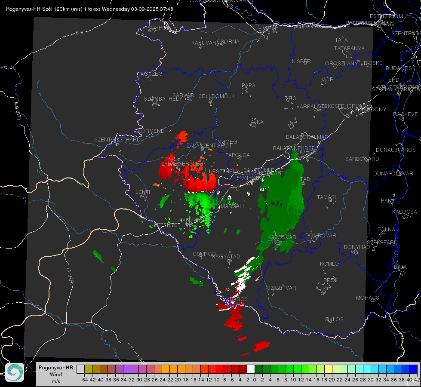This screenshot has height=387, width=421.
Task: Click the LENTI city label
Action: [x=143, y=192]
